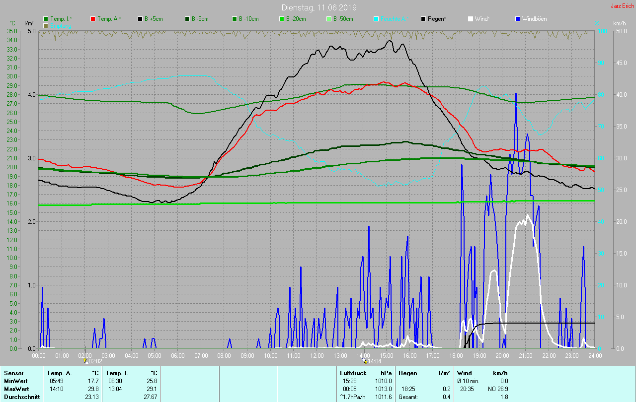Click the white Wind legend square
This screenshot has width=636, height=402.
point(471,19)
